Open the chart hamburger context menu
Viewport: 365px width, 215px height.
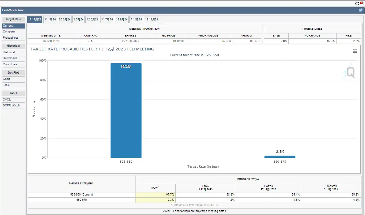click(x=355, y=51)
